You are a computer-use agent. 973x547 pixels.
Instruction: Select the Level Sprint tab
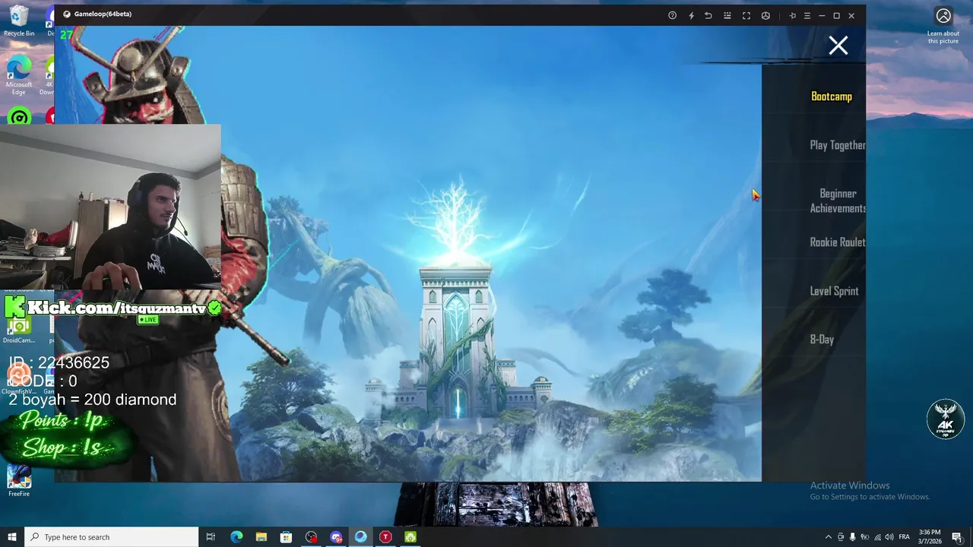coord(834,291)
